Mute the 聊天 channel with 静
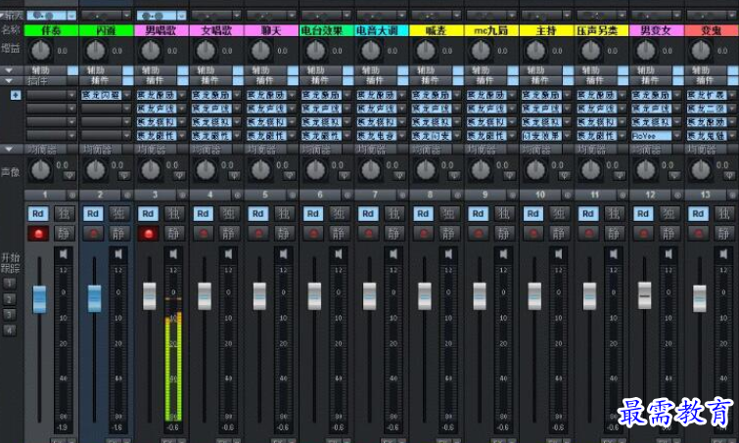Image resolution: width=739 pixels, height=443 pixels. 284,233
